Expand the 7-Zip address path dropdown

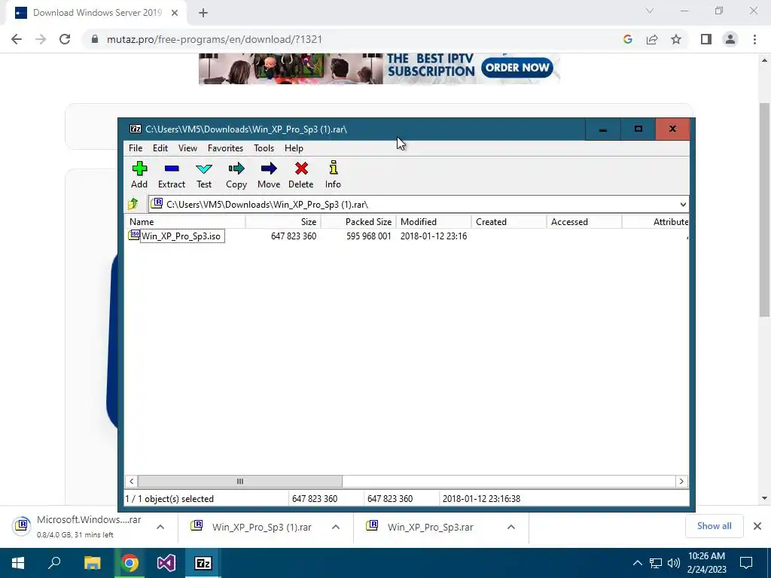coord(683,205)
